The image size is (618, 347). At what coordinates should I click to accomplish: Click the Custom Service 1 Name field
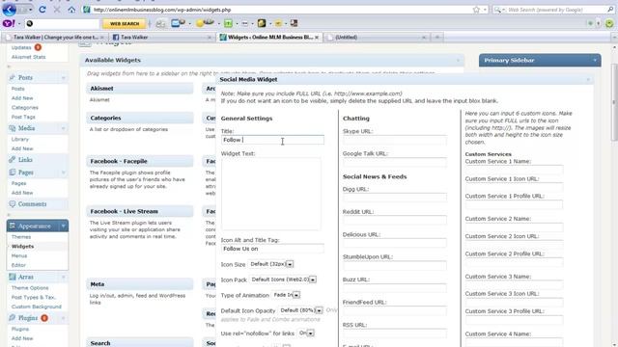click(x=514, y=170)
